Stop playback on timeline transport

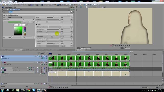(x=59, y=87)
